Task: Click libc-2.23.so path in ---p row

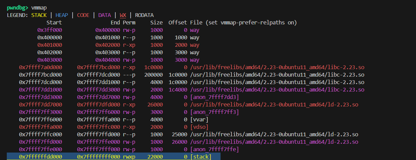Action: [277, 75]
